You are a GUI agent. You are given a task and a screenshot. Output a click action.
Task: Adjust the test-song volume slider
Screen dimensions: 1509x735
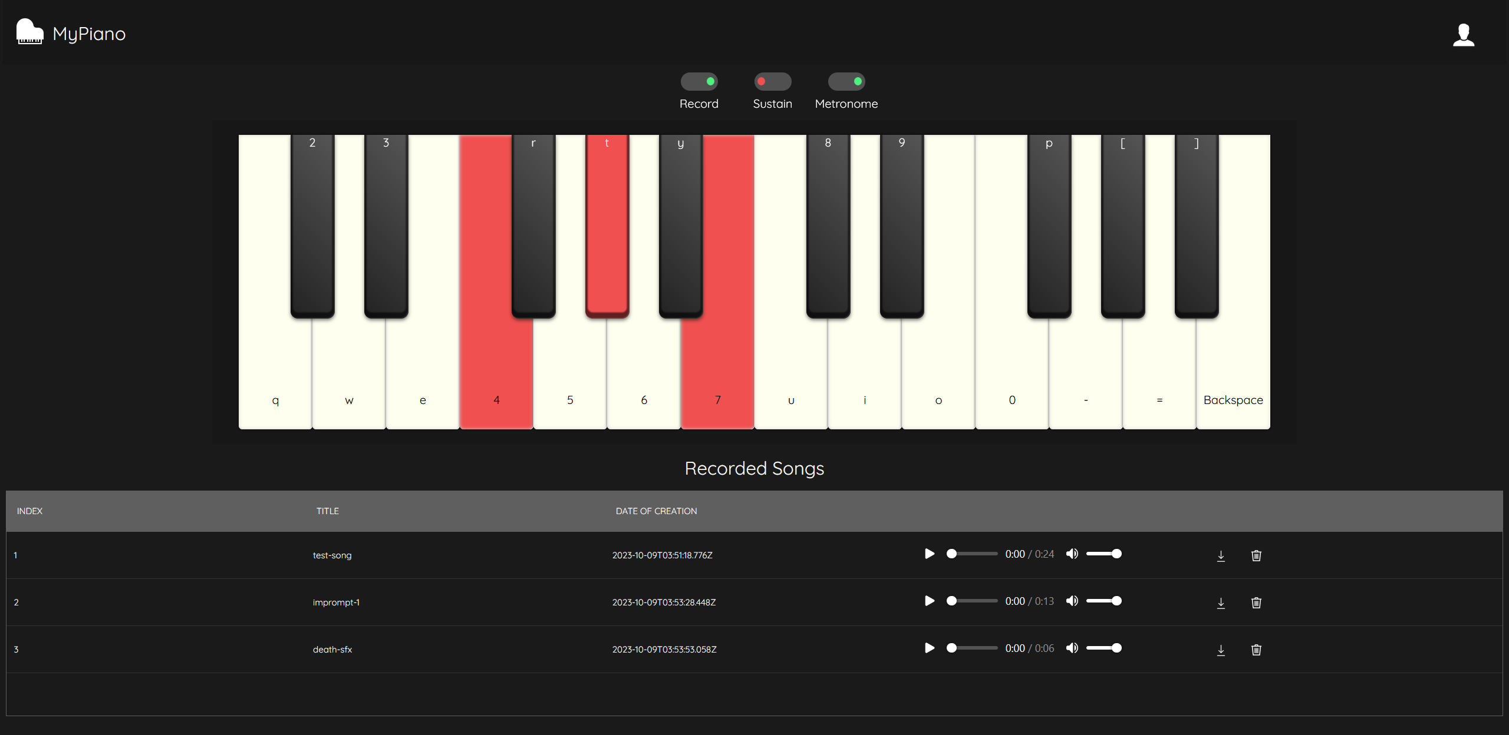tap(1103, 554)
